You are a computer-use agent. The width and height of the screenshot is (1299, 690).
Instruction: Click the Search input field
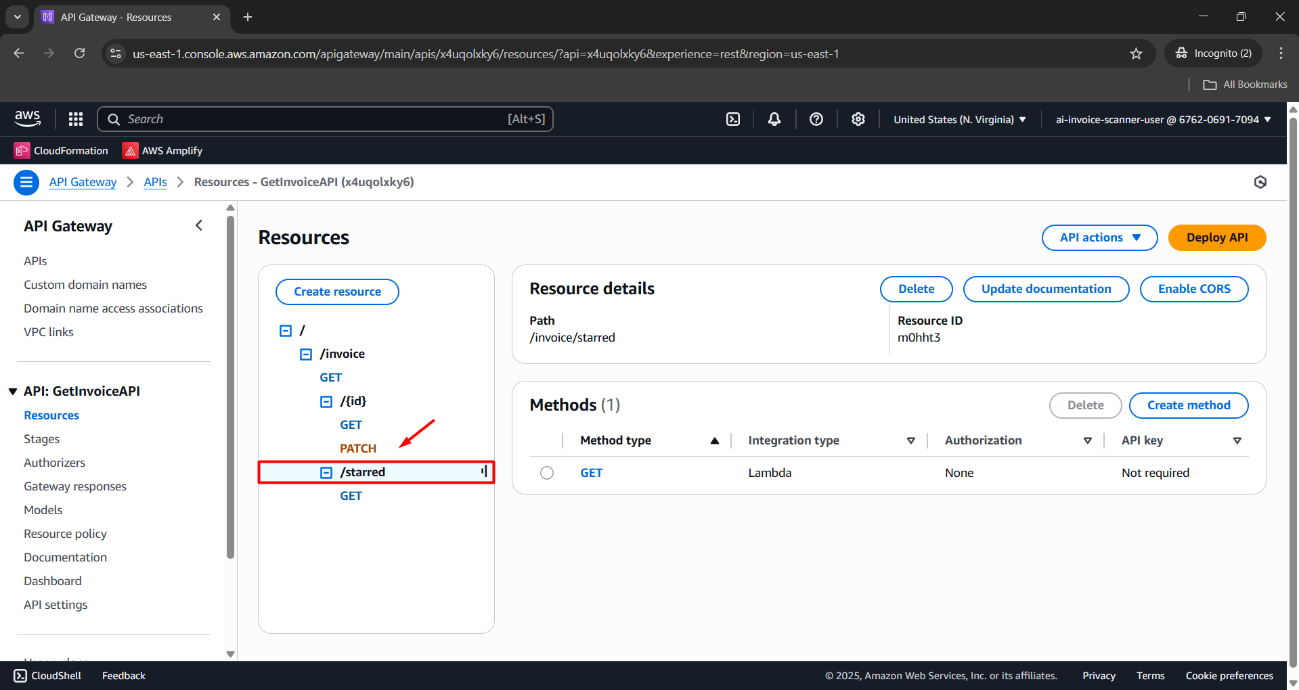325,118
